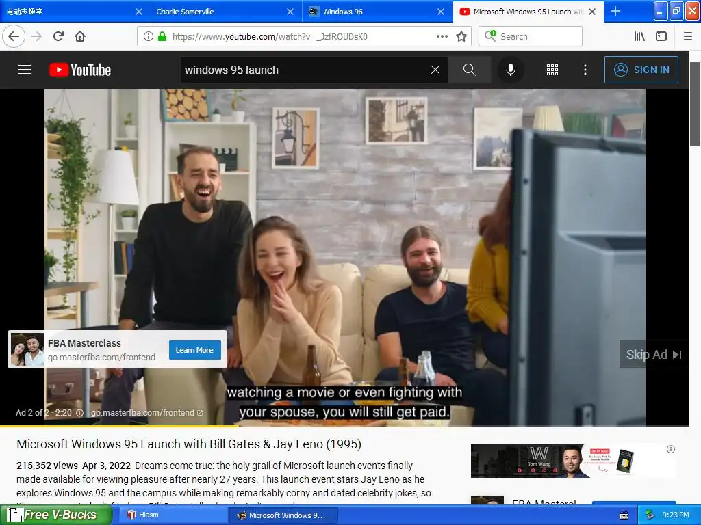Bookmark this page with the star
The height and width of the screenshot is (525, 701).
coord(461,37)
